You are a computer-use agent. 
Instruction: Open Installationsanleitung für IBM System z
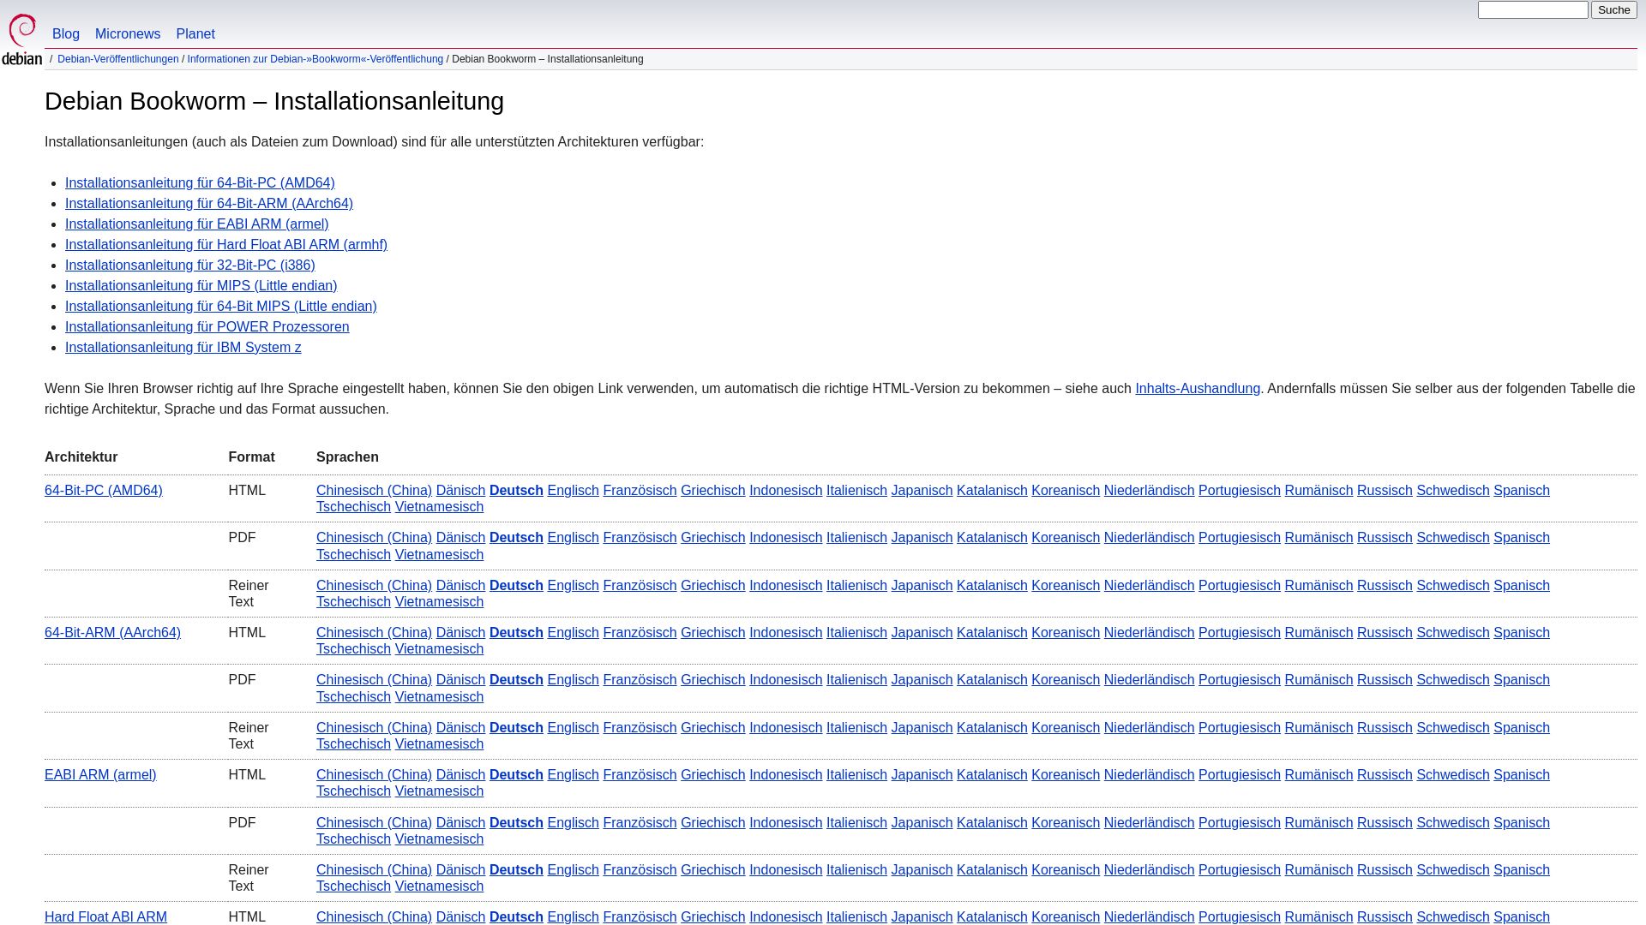coord(183,348)
